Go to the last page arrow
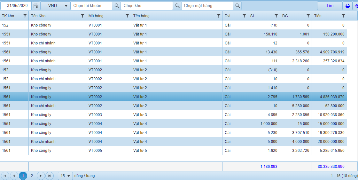358x180 pixels. [49, 176]
